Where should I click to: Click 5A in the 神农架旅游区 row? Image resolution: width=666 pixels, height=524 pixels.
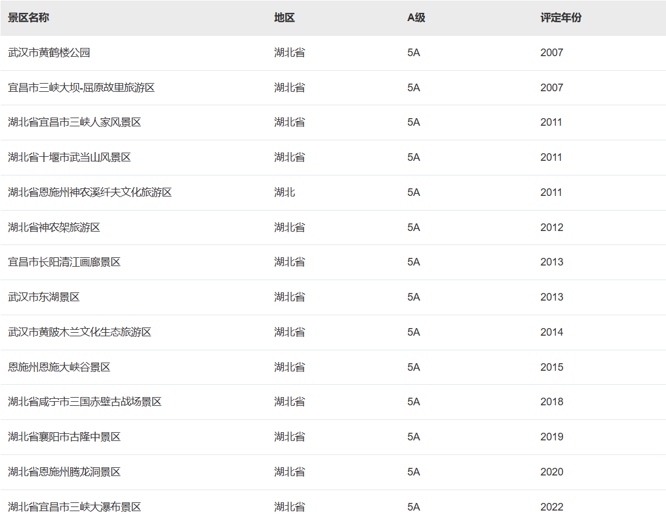414,227
